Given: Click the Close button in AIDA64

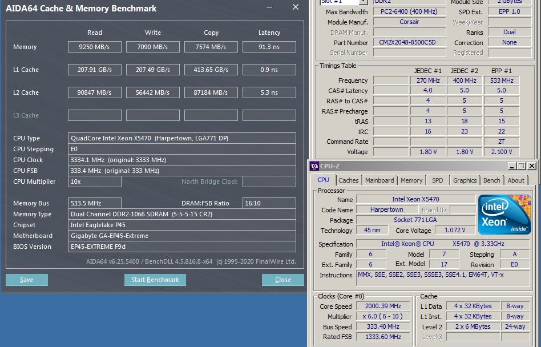Looking at the screenshot, I should coord(282,280).
